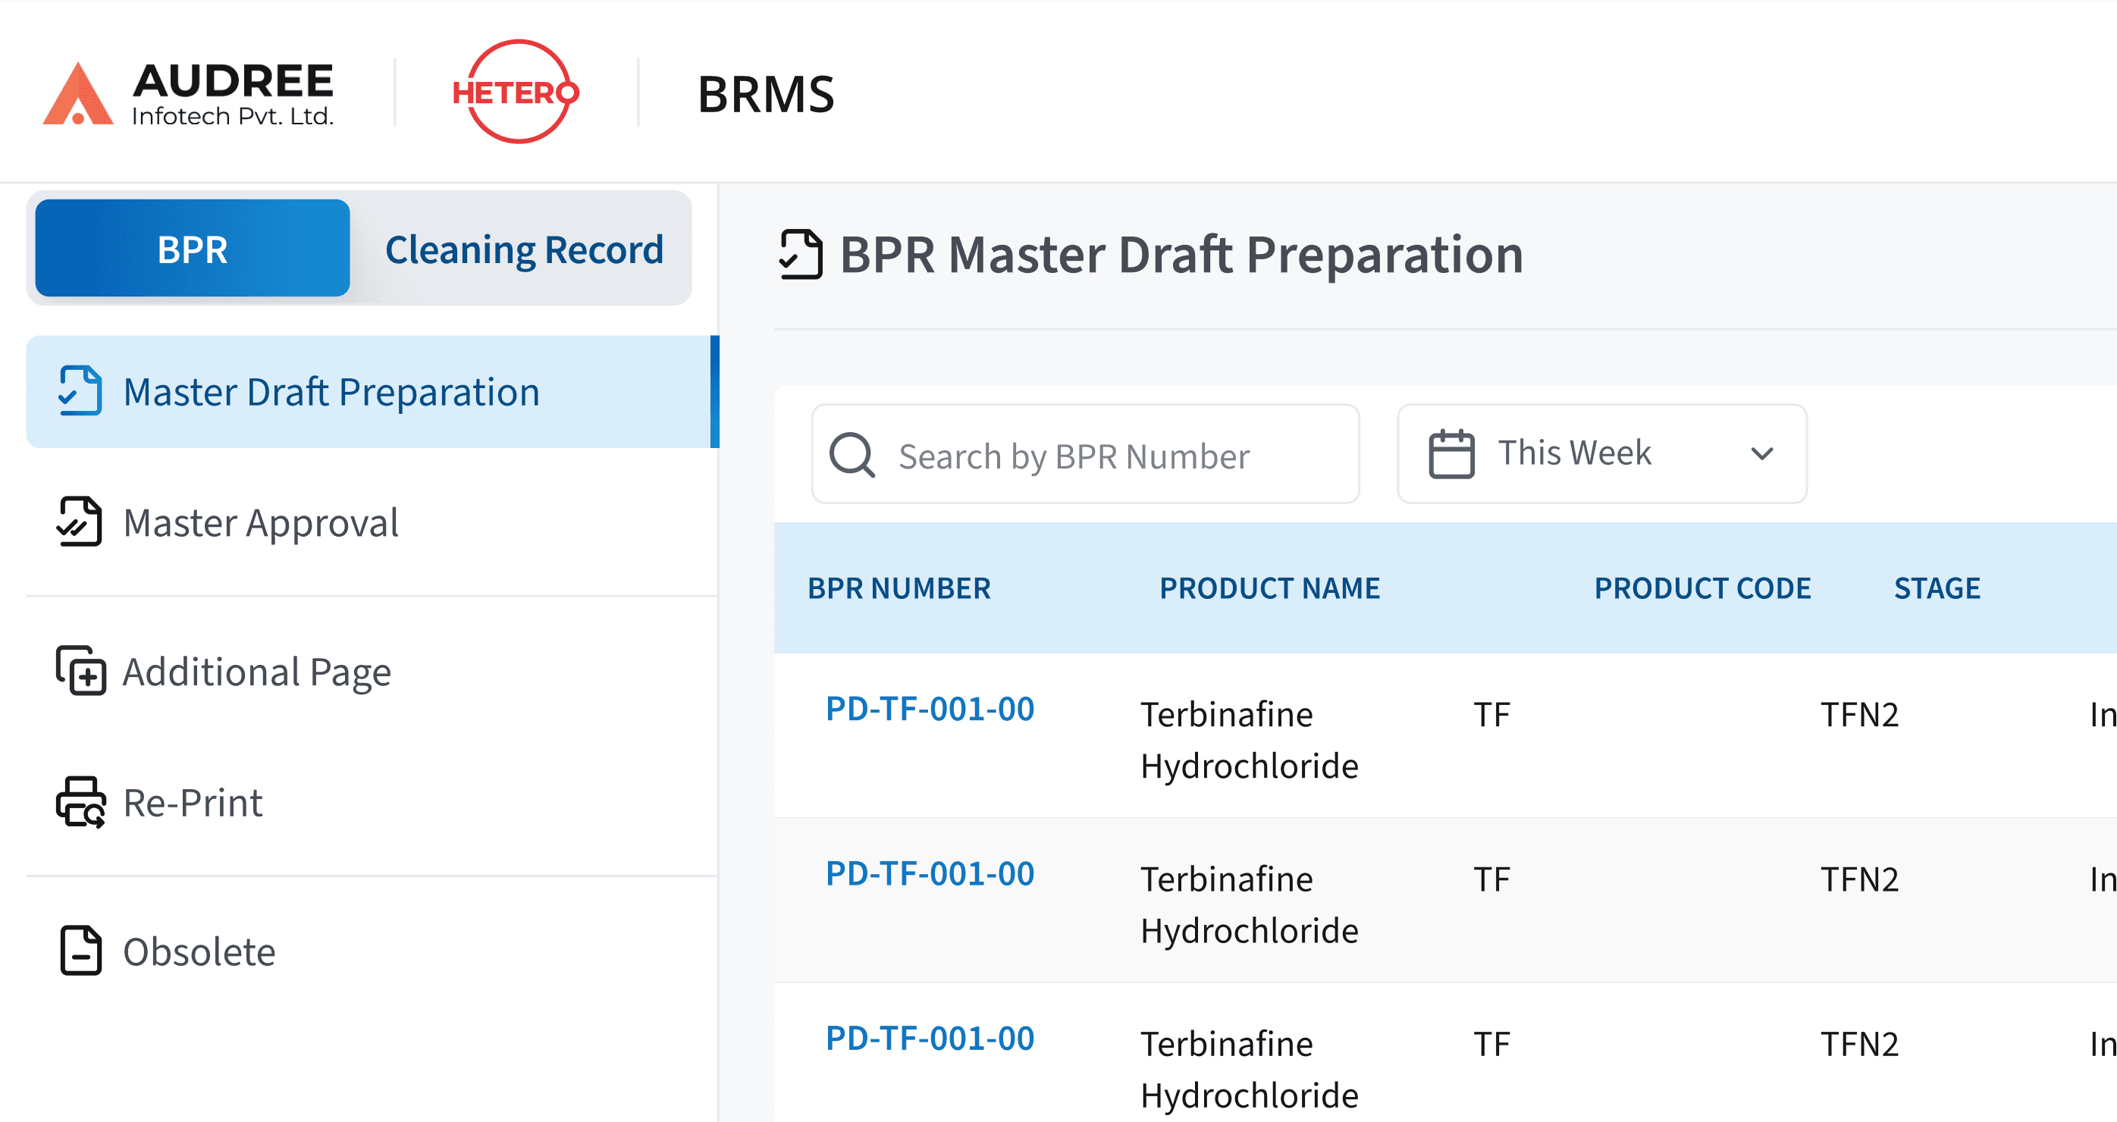The image size is (2117, 1122).
Task: Click the Master Approval document icon
Action: coord(78,522)
